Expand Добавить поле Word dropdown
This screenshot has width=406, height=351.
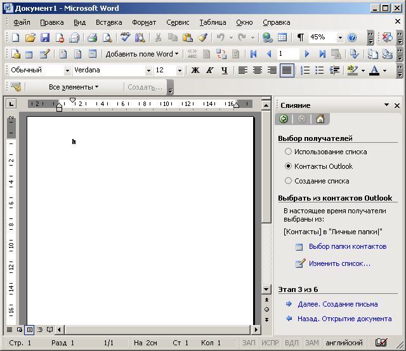click(142, 54)
